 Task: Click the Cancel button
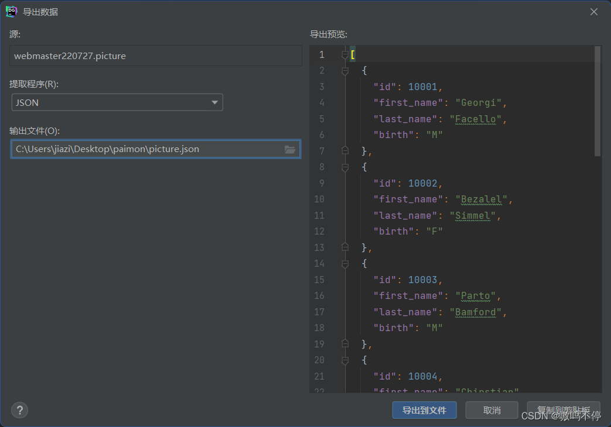pos(491,410)
